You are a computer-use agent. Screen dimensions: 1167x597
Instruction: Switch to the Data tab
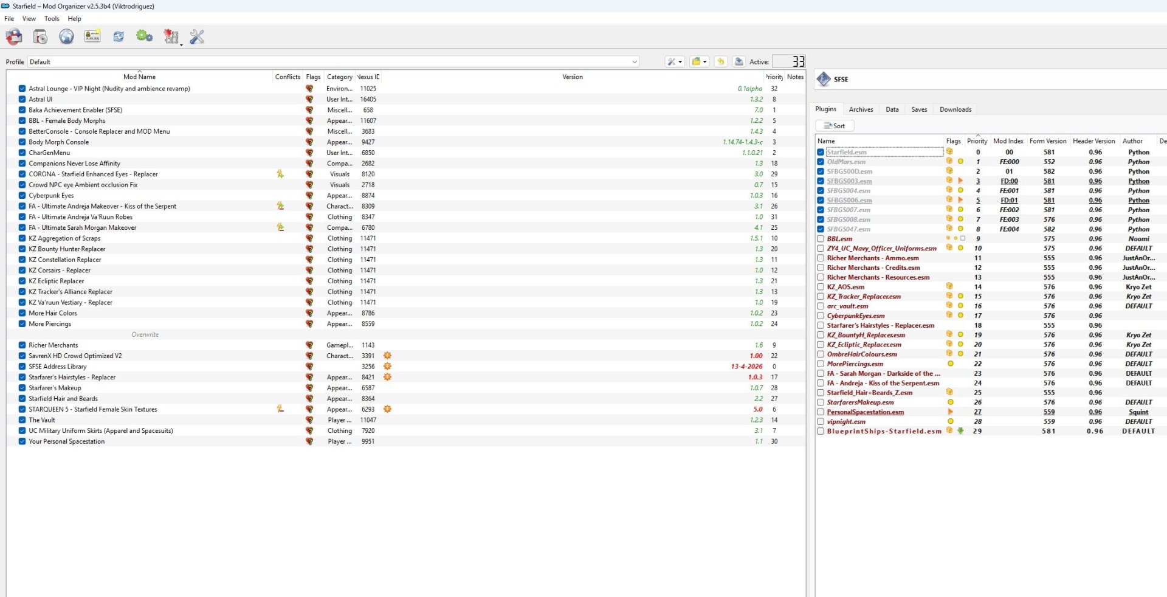coord(892,109)
